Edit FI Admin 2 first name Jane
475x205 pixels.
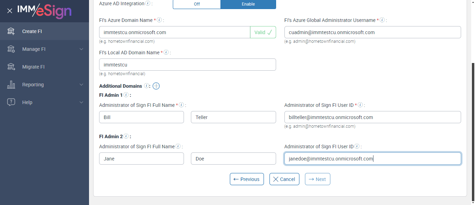(142, 159)
